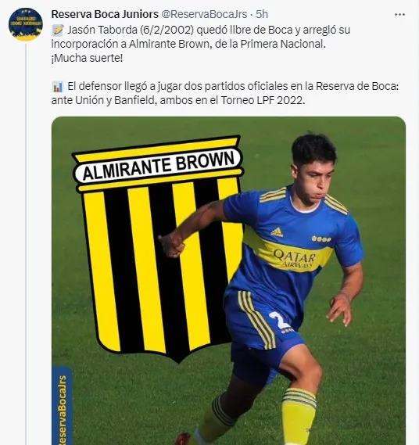The width and height of the screenshot is (419, 445).
Task: Open the tweet via the 5h timestamp
Action: click(x=262, y=14)
